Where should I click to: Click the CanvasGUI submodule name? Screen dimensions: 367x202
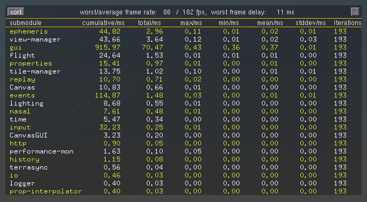29,135
